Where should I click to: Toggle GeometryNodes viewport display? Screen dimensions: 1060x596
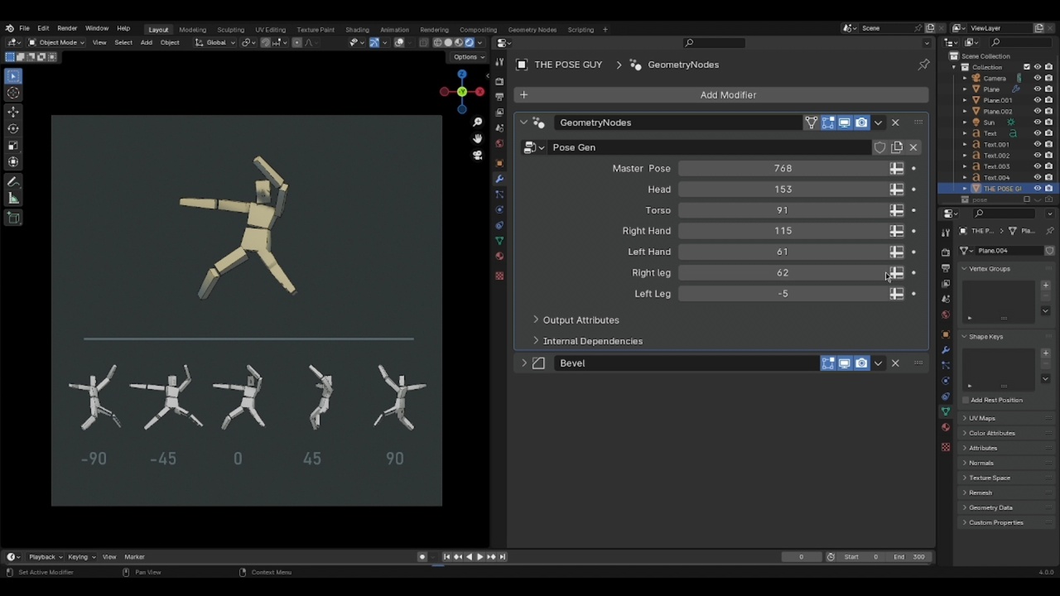(845, 123)
